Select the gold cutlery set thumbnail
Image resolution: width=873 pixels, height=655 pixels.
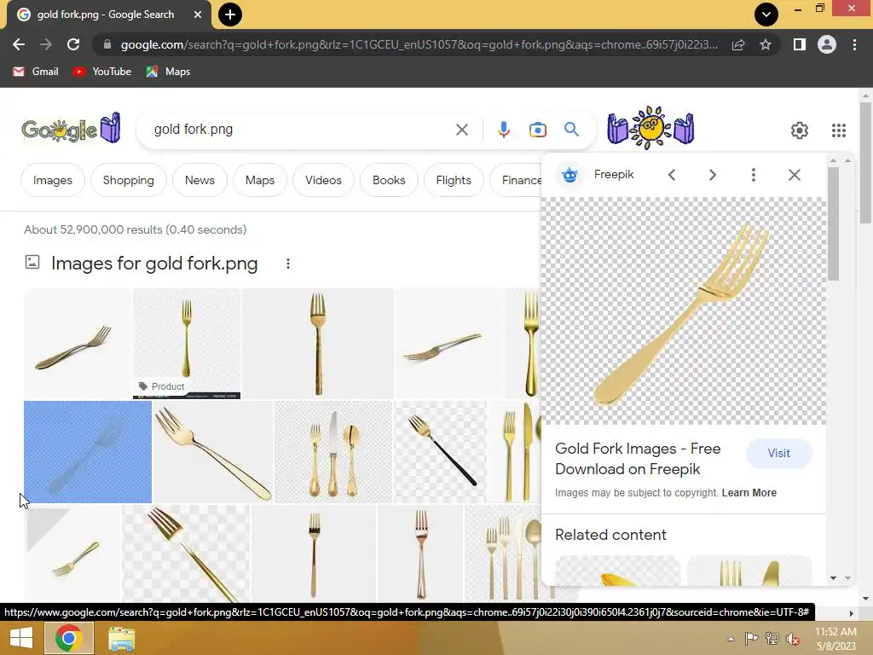333,452
